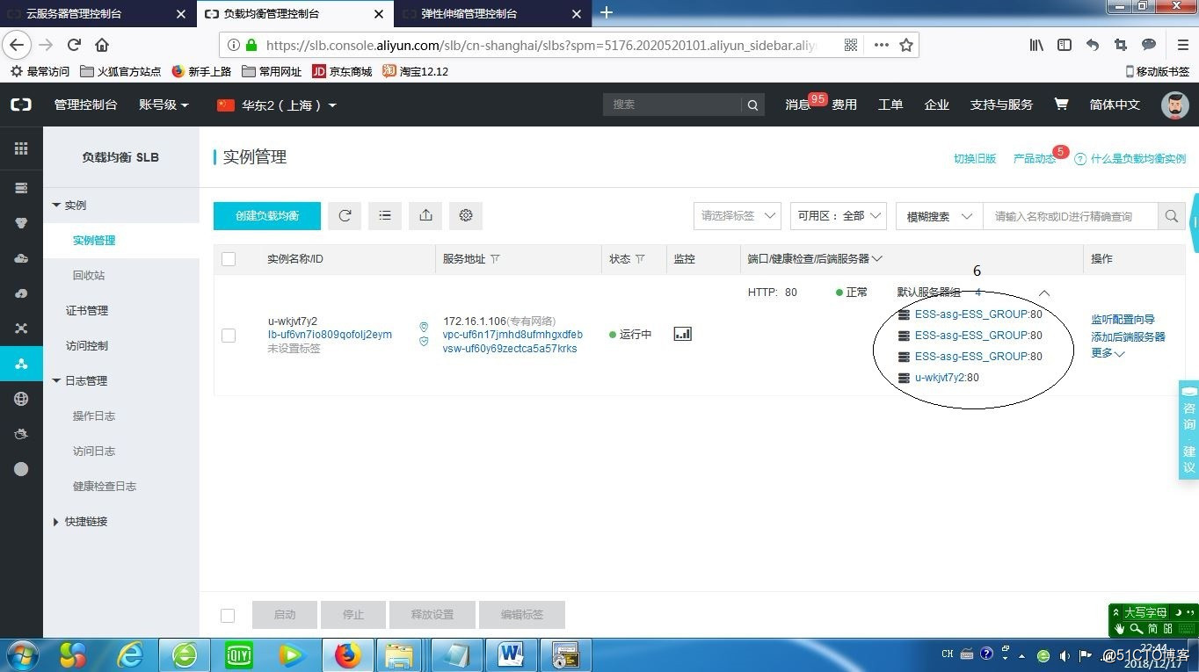
Task: Open Firefox hamburger menu
Action: [1182, 45]
